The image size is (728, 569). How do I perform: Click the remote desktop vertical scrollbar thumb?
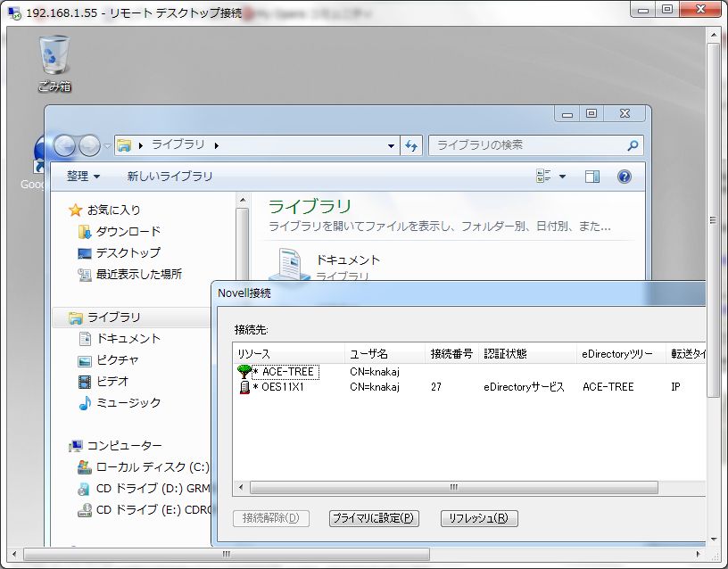[x=713, y=220]
